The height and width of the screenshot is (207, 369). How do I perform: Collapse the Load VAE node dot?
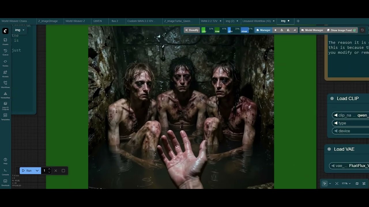pyautogui.click(x=329, y=149)
